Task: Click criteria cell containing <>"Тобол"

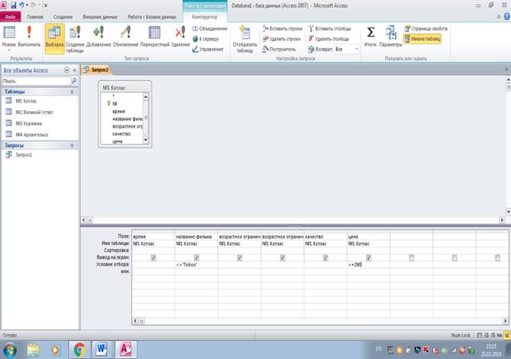Action: [x=196, y=265]
